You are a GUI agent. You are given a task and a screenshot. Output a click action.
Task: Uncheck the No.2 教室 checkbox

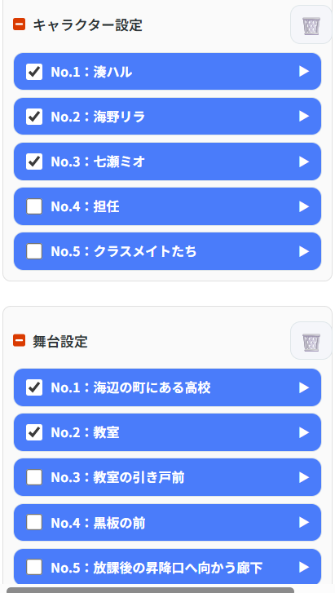pyautogui.click(x=34, y=432)
